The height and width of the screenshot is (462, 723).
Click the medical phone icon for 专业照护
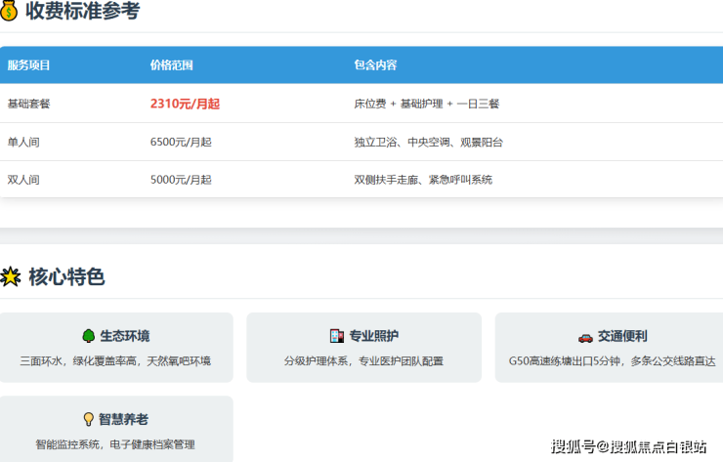(x=337, y=336)
